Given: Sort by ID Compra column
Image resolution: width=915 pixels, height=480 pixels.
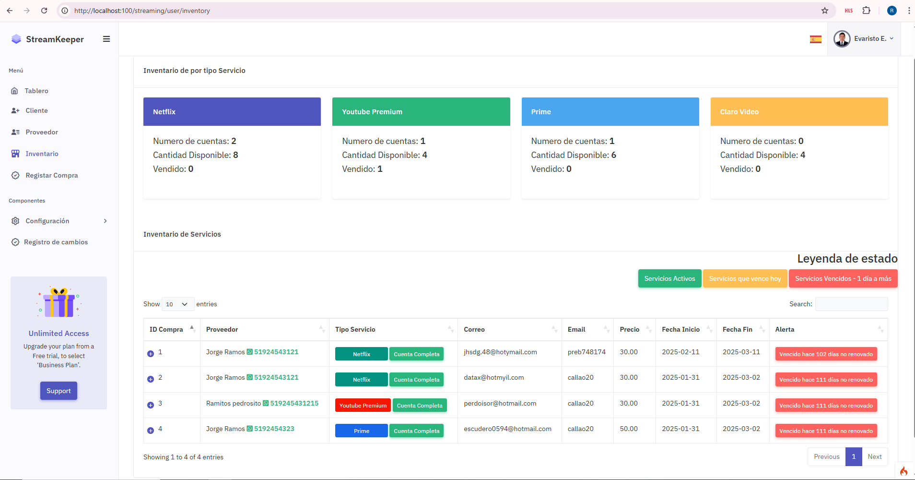Looking at the screenshot, I should pos(172,329).
